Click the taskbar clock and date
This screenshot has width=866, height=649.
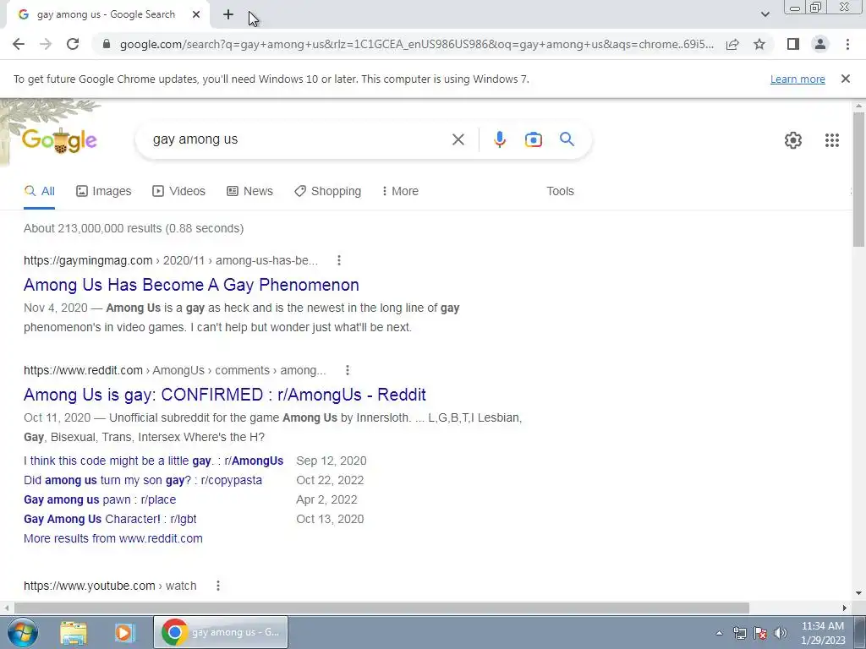click(823, 633)
